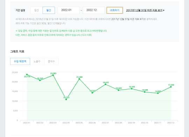This screenshot has height=137, width=189.
Task: Select the 월간 period toggle
Action: click(49, 10)
